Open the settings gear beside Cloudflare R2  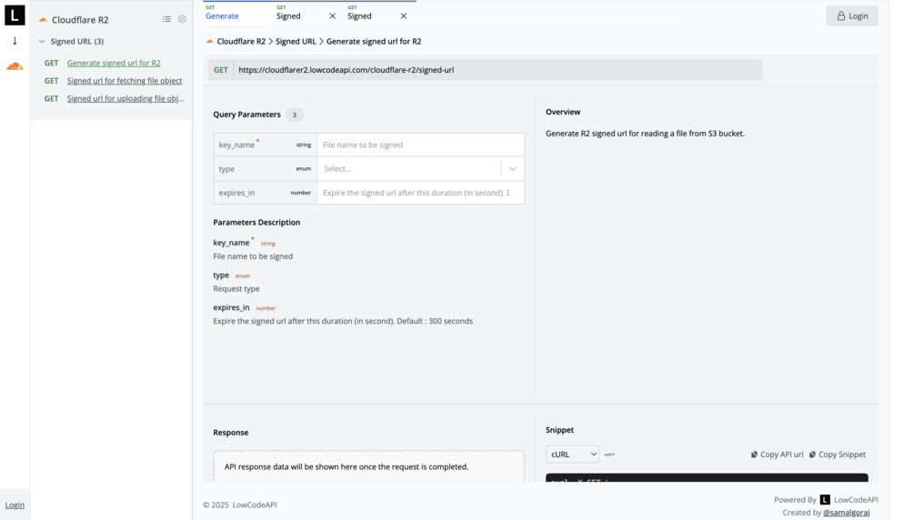coord(182,19)
